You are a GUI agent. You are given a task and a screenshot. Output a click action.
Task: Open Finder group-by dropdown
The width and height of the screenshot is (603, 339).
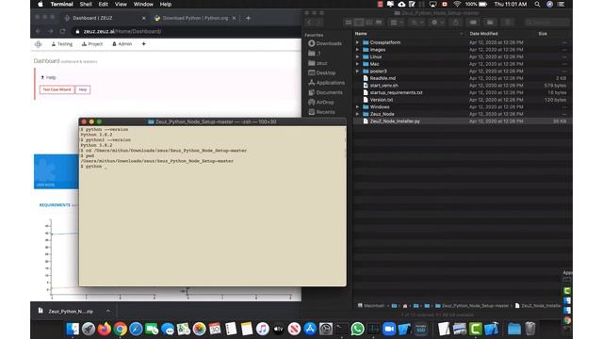397,23
